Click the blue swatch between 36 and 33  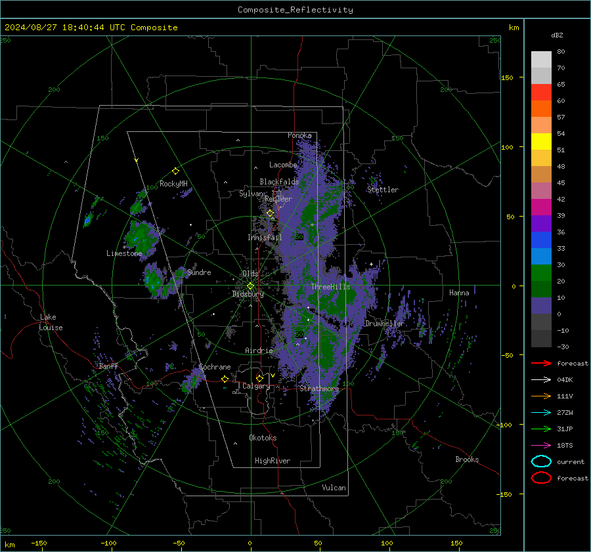point(541,240)
